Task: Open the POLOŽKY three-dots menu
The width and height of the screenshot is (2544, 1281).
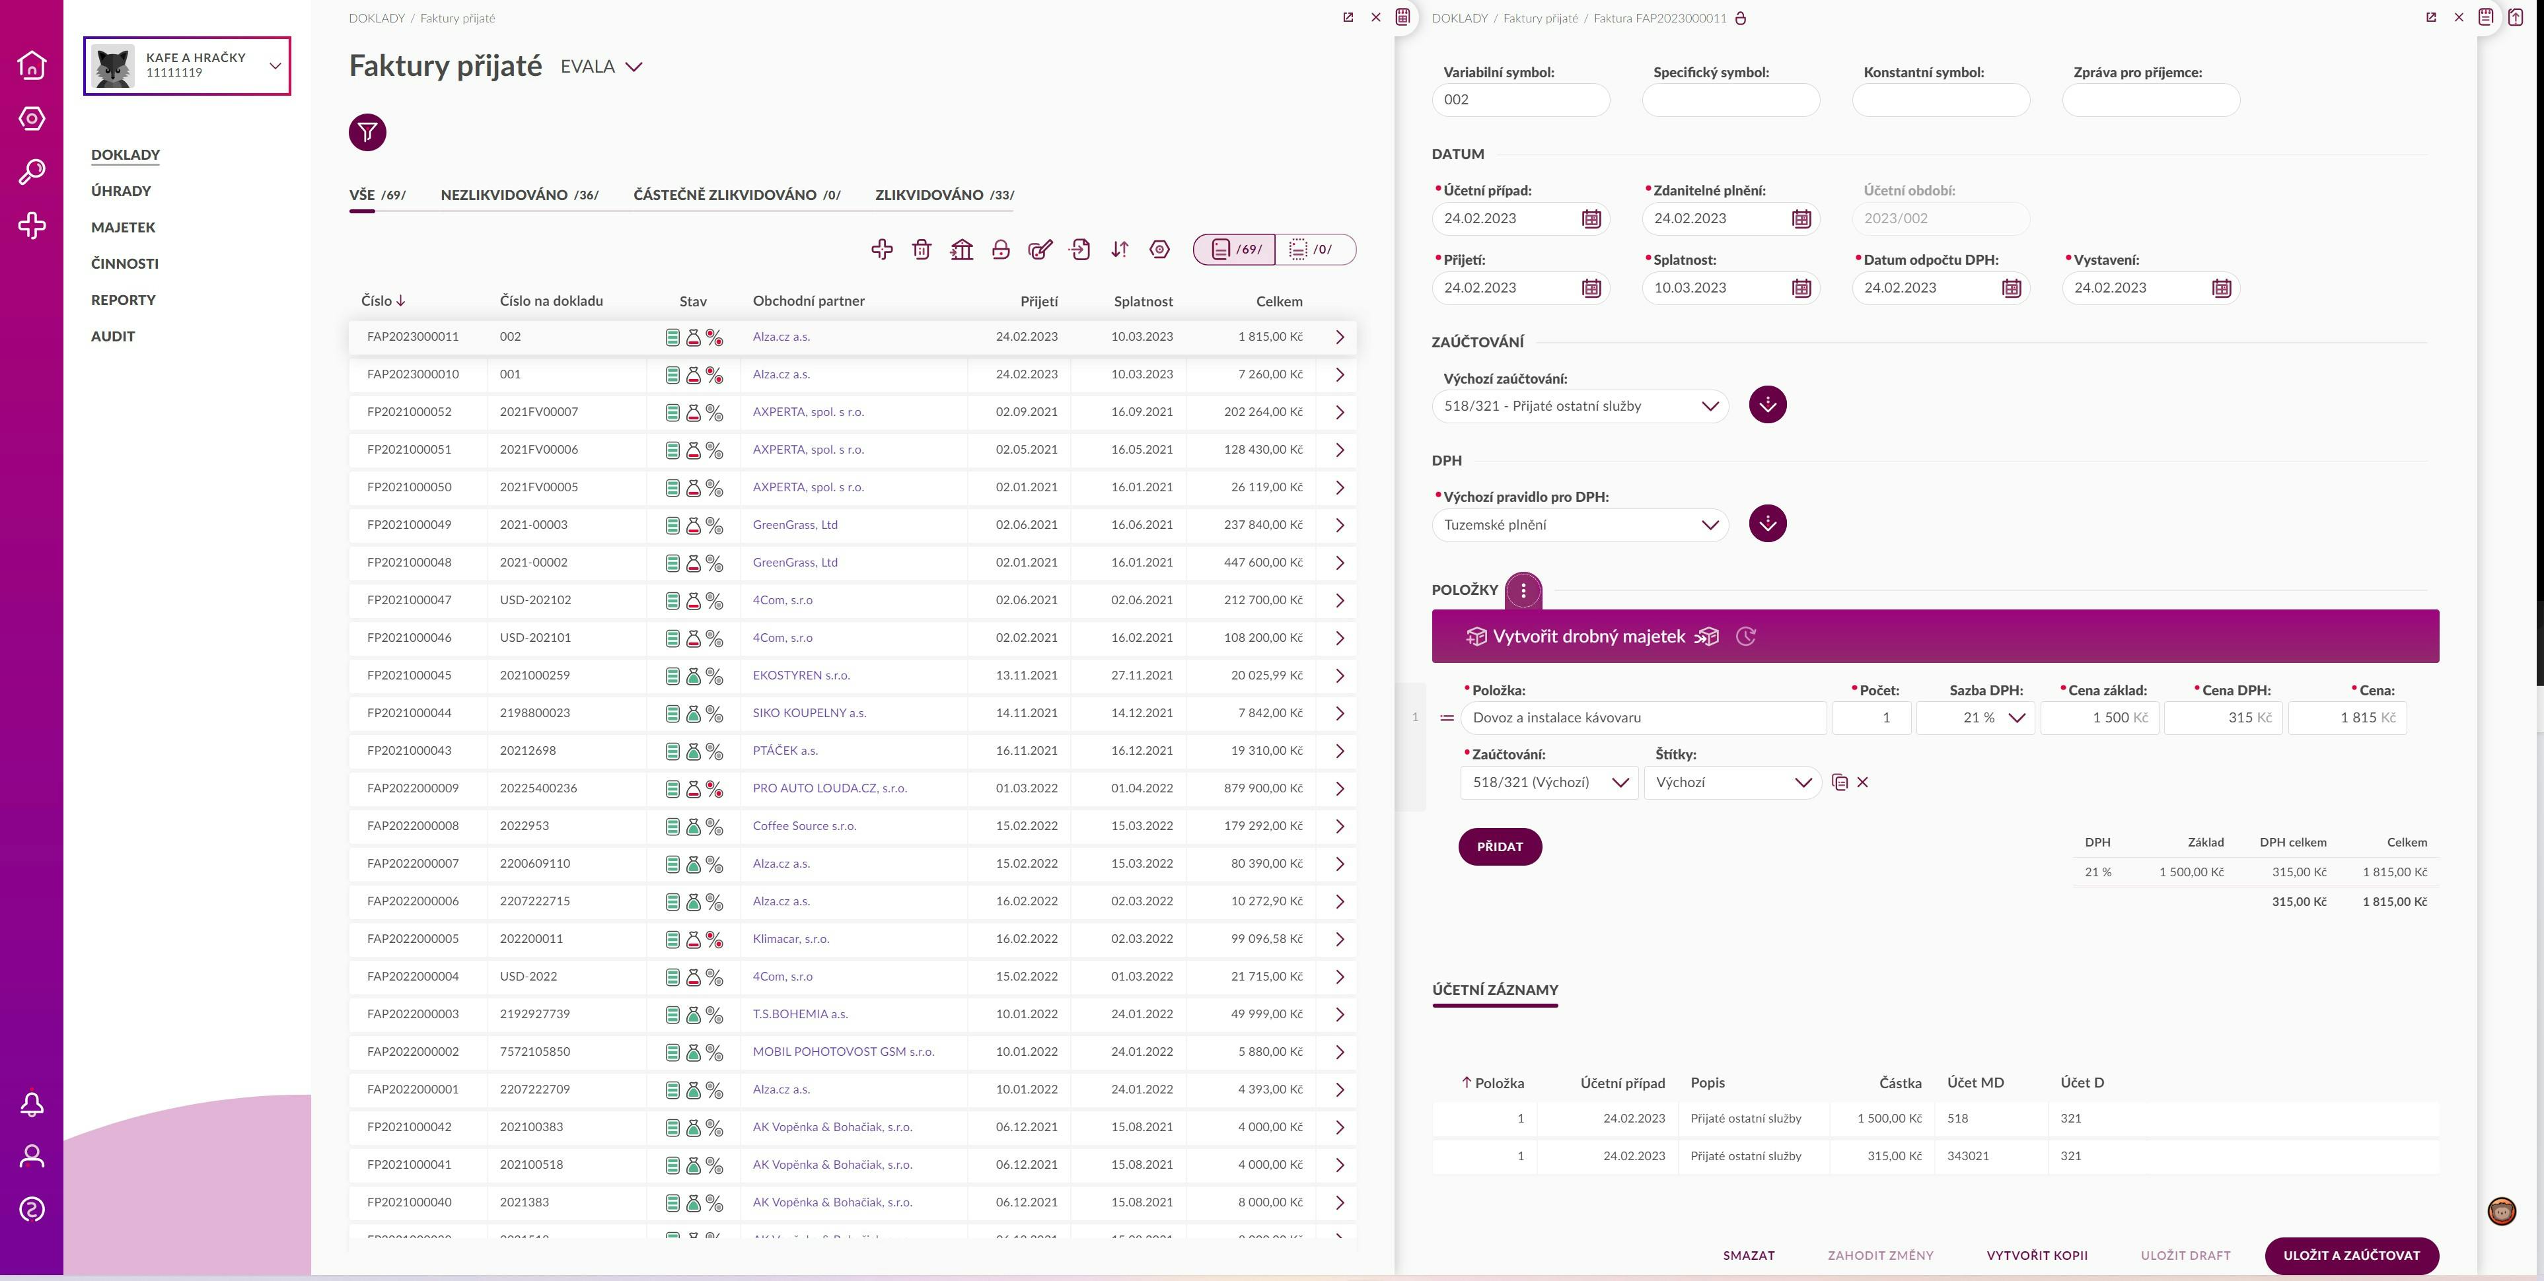Action: click(x=1523, y=590)
